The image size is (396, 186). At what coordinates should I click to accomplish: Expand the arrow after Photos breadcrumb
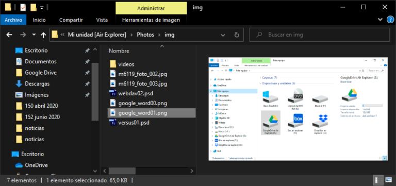tap(159, 35)
